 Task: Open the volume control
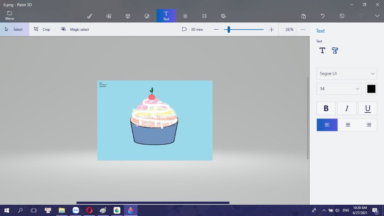337,210
